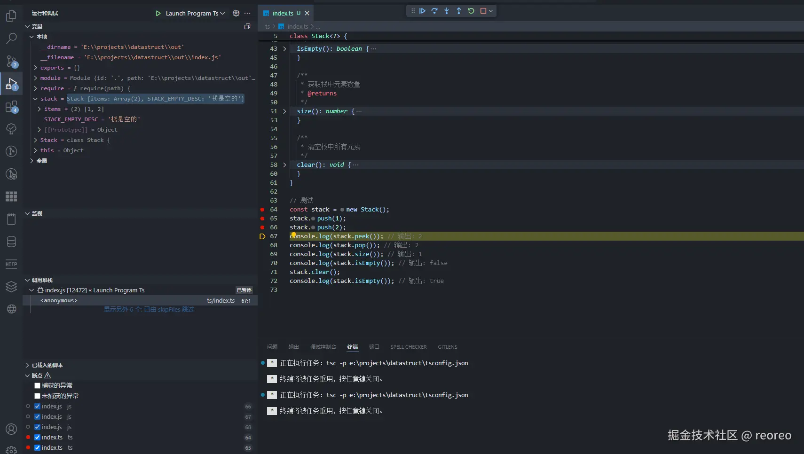Step over the current line
804x454 pixels.
(x=434, y=11)
